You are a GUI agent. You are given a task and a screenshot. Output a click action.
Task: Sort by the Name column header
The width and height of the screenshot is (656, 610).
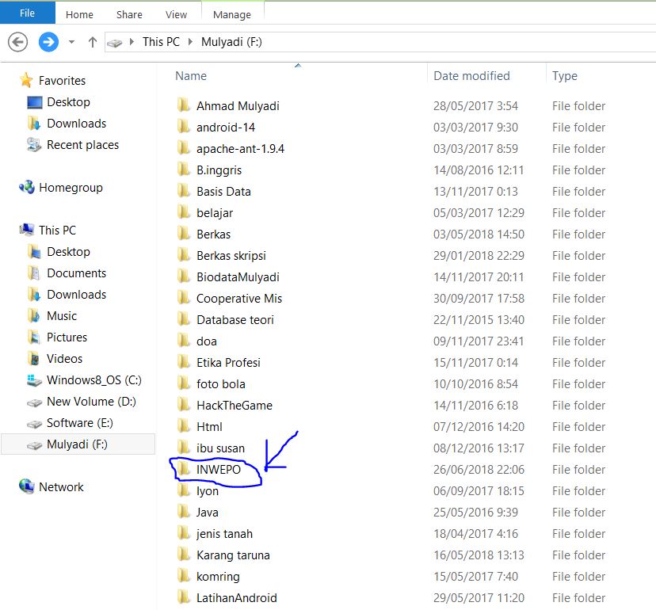pos(191,76)
